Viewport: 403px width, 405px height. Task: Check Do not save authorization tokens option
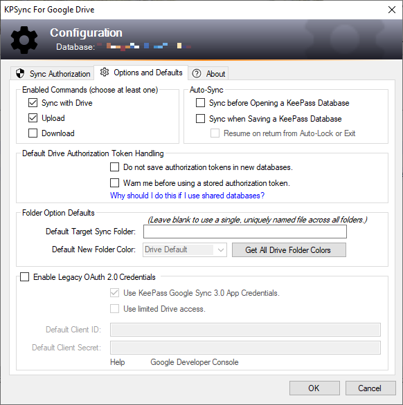pyautogui.click(x=115, y=167)
